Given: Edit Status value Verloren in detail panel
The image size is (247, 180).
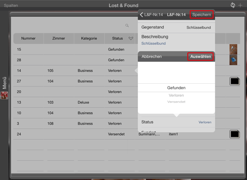Looking at the screenshot, I should tap(205, 122).
